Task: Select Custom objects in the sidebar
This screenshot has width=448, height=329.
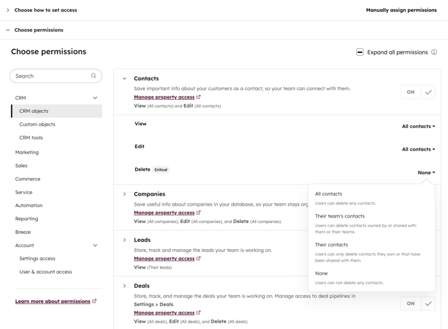Action: coord(37,125)
